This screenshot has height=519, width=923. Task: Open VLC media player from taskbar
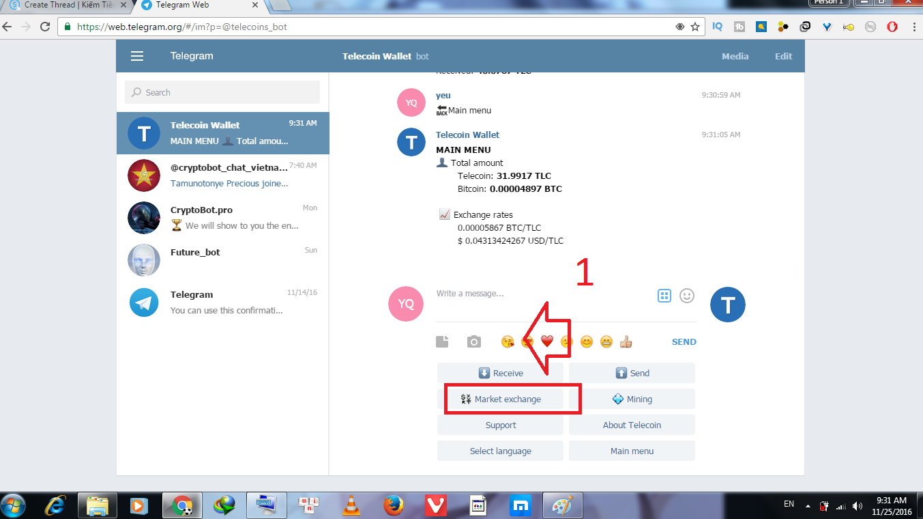(x=351, y=505)
